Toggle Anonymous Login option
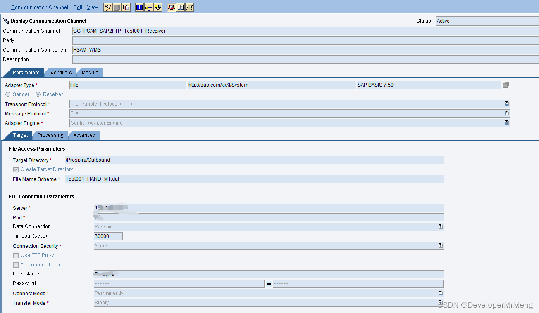This screenshot has height=313, width=539. (x=16, y=264)
